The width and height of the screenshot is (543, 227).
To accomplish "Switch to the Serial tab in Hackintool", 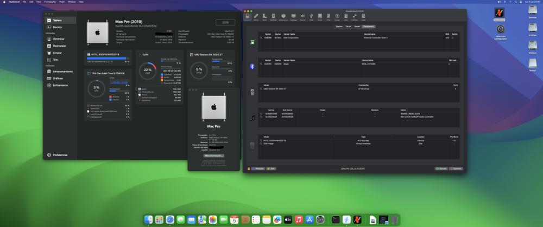I will click(349, 27).
